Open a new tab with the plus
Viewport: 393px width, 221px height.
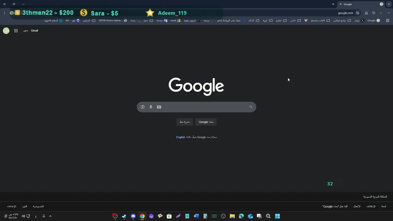coord(333,4)
